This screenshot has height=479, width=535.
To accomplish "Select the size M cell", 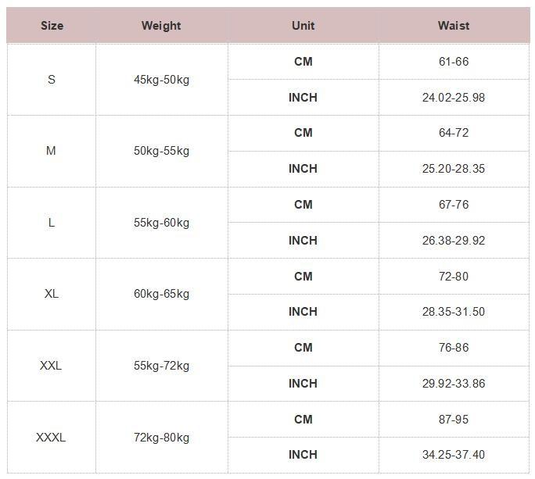I will click(x=52, y=151).
